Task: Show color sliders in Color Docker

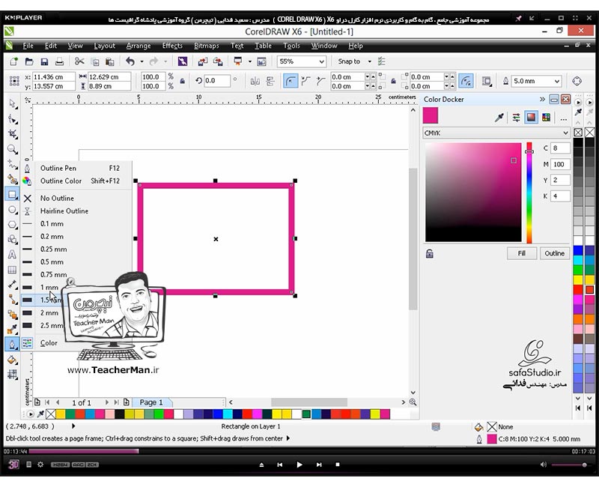Action: point(516,118)
